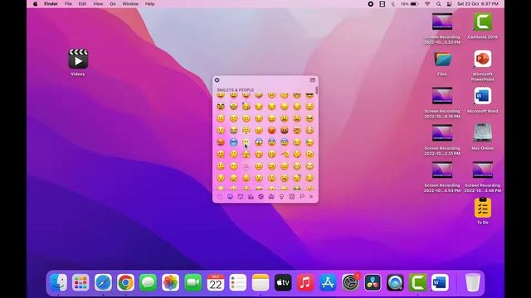Image resolution: width=531 pixels, height=298 pixels.
Task: Select Screen Recording 8.19 PM thumbnail
Action: [x=442, y=96]
